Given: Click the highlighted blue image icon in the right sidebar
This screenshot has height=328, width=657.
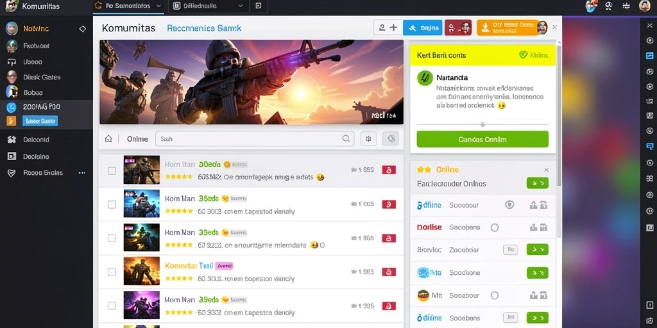Looking at the screenshot, I should [x=650, y=55].
